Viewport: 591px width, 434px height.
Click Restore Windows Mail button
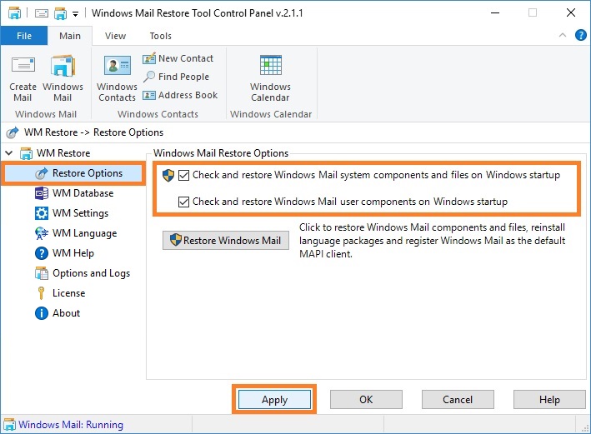click(x=226, y=241)
